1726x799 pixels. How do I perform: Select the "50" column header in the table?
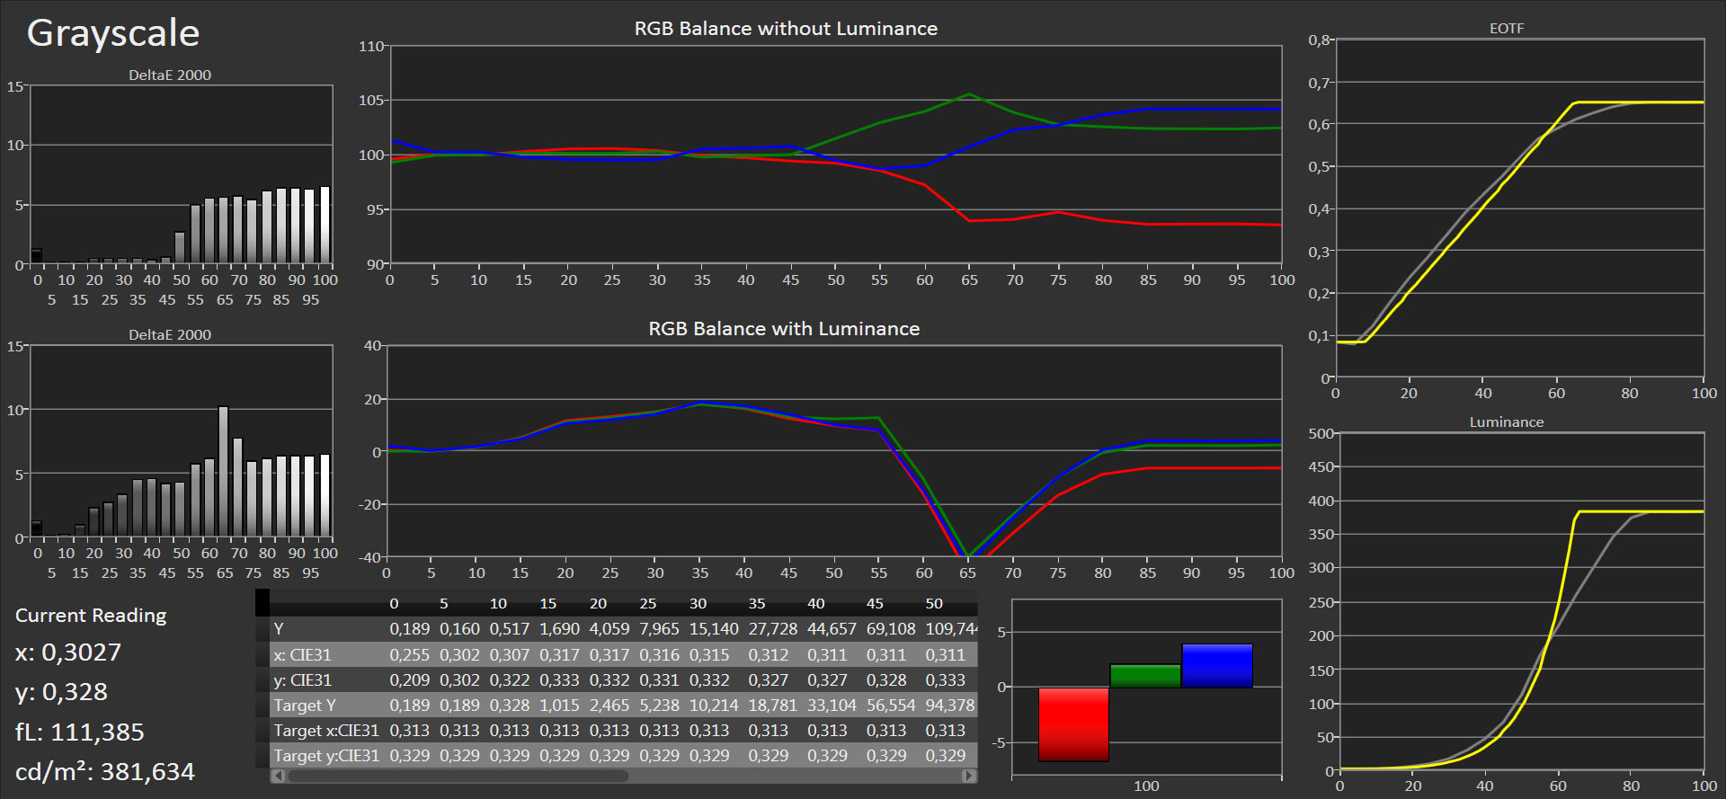point(934,604)
